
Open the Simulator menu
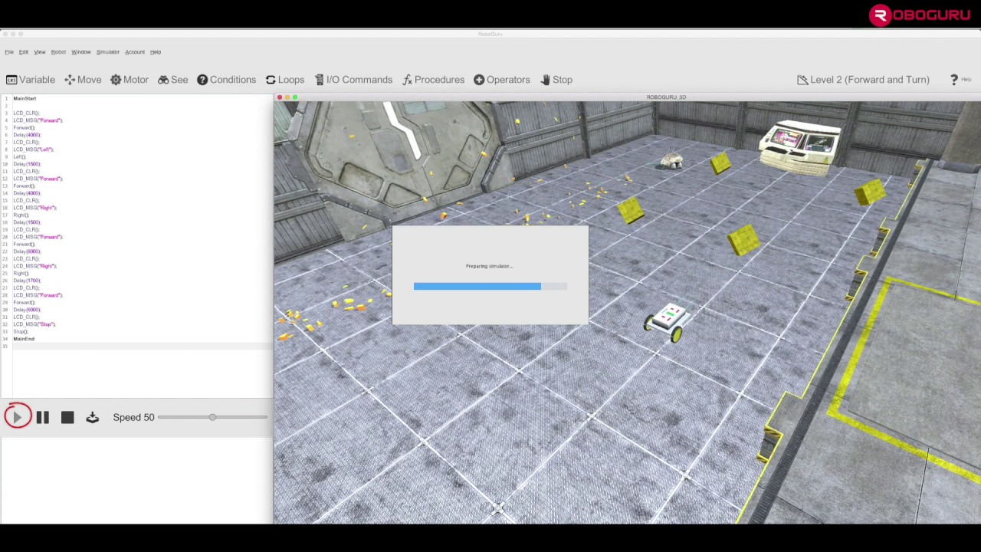click(108, 52)
